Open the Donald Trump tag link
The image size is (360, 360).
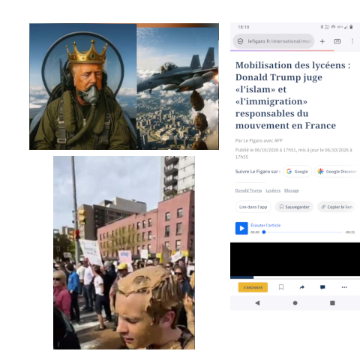(x=248, y=190)
